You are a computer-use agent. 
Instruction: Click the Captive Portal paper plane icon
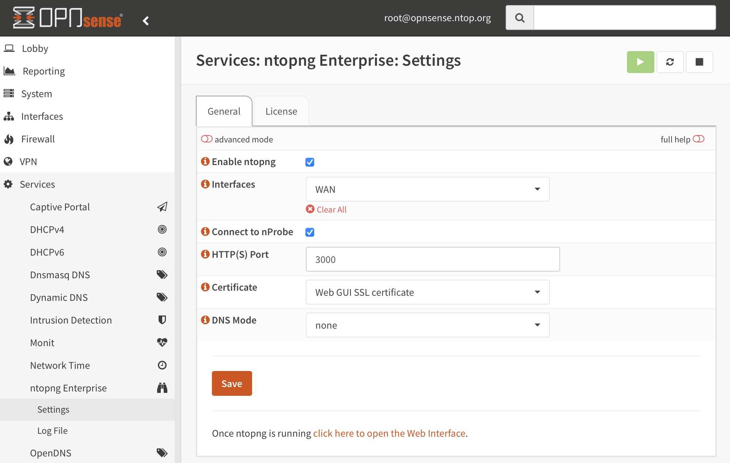162,207
